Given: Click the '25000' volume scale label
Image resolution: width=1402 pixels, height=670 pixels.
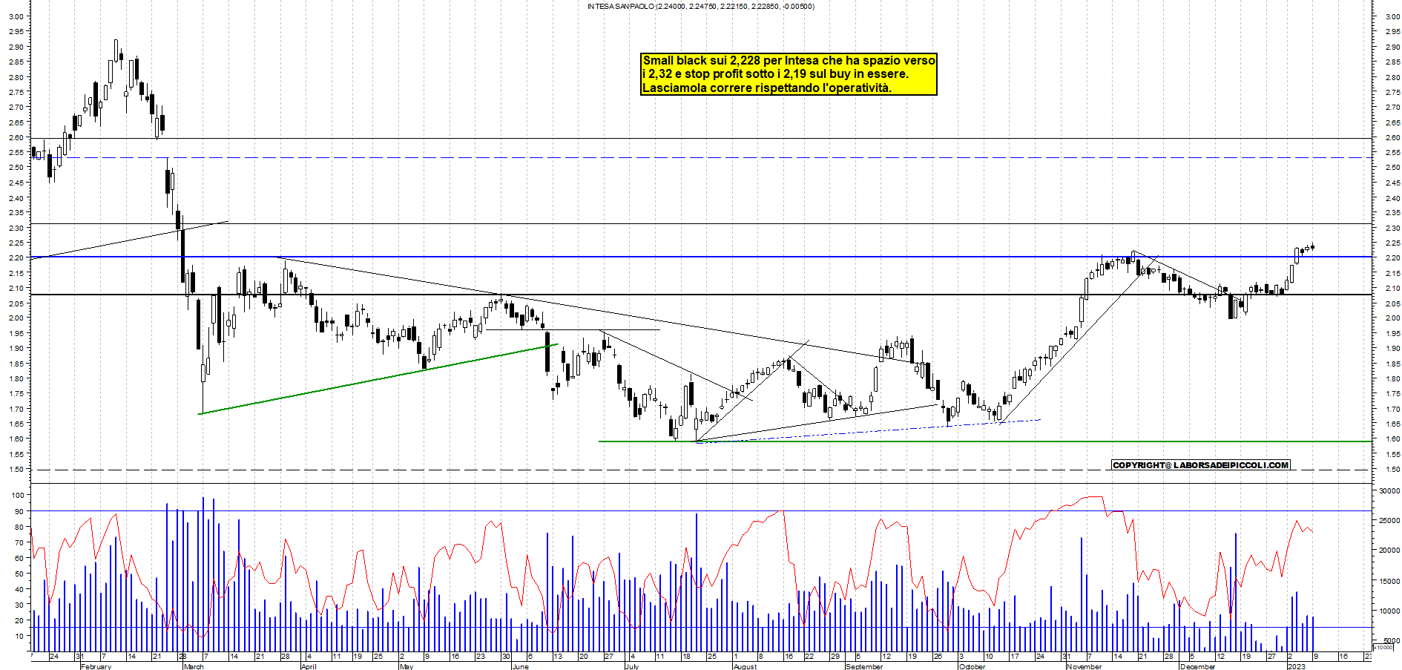Looking at the screenshot, I should [1389, 521].
